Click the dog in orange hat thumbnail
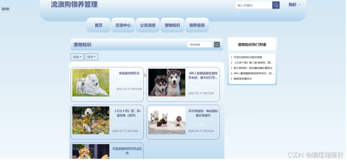Screen dimensions: 347x161 coord(91,152)
